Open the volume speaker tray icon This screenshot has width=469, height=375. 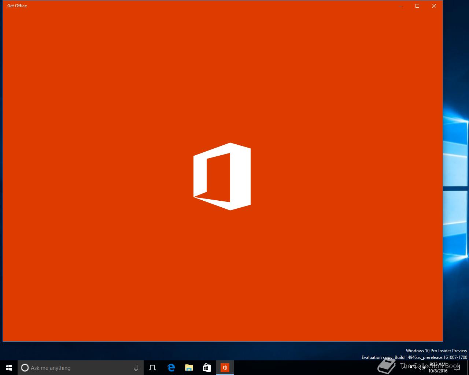(422, 368)
